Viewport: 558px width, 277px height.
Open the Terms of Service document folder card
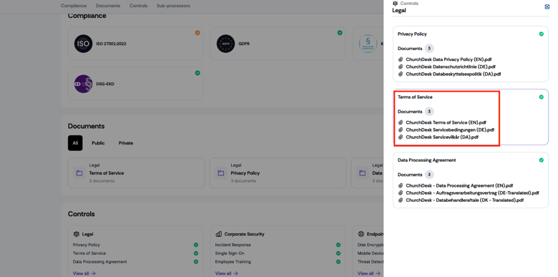pyautogui.click(x=137, y=173)
